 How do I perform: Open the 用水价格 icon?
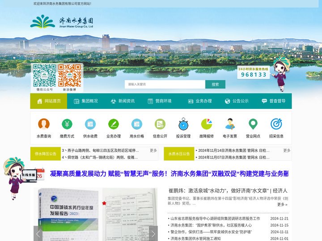click(x=137, y=124)
